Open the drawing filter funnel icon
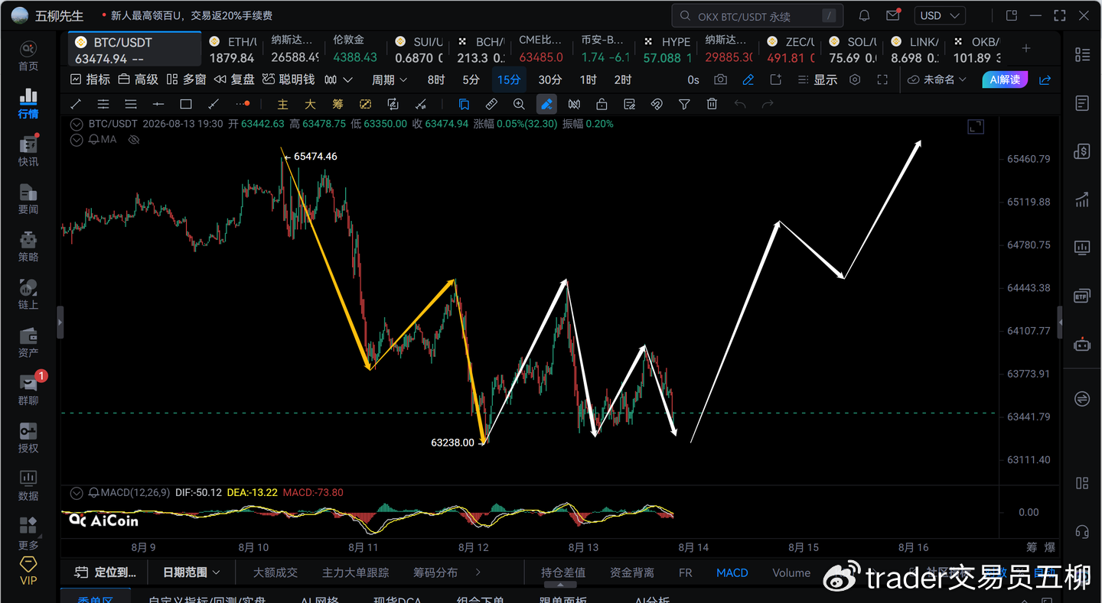The height and width of the screenshot is (603, 1102). click(x=684, y=104)
